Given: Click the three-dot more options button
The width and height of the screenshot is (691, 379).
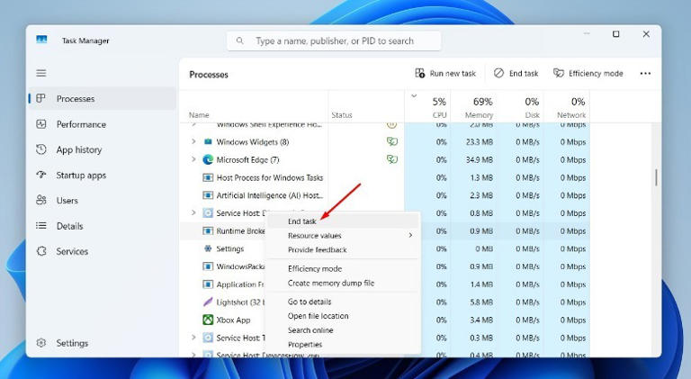Looking at the screenshot, I should (x=645, y=74).
